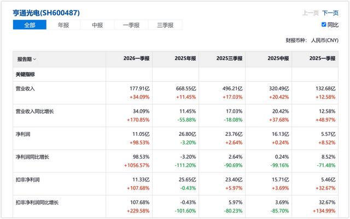Select the 扣非净利润 row label
The height and width of the screenshot is (219, 350).
(x=27, y=180)
